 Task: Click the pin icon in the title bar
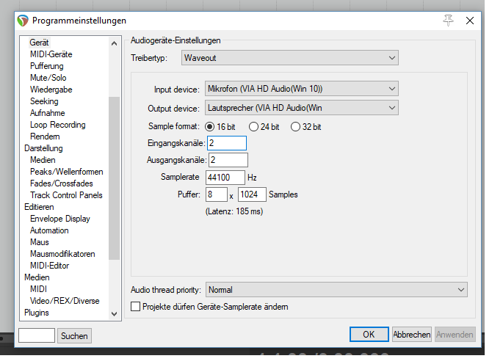(x=448, y=21)
